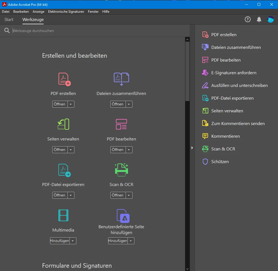Click Öffnen button under PDF-Datei exportieren

pos(60,195)
